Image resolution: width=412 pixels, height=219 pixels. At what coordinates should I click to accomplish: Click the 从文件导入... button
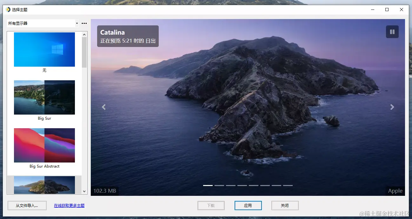click(x=27, y=206)
